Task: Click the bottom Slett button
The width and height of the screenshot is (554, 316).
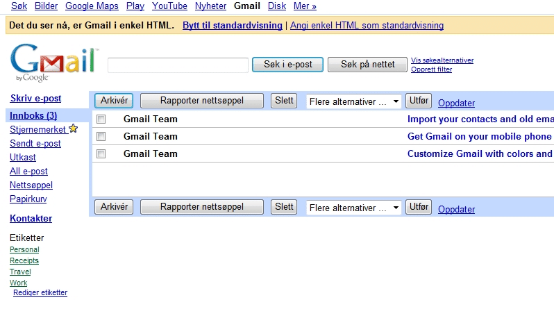Action: coord(284,207)
